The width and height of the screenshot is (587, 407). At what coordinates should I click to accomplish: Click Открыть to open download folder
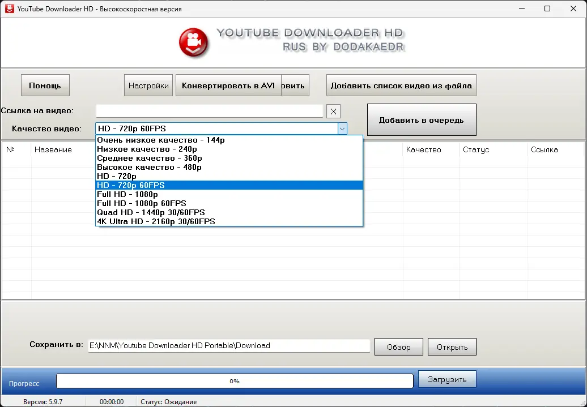click(x=452, y=346)
